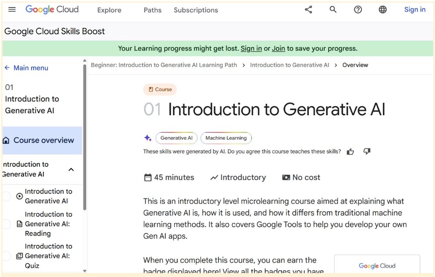Viewport: 435px width, 277px height.
Task: Open the Explore menu
Action: click(x=109, y=10)
